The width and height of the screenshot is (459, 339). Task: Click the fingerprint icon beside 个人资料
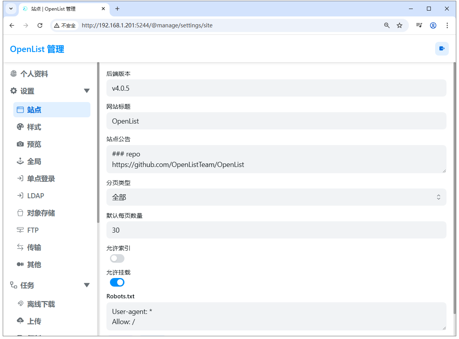(x=13, y=73)
